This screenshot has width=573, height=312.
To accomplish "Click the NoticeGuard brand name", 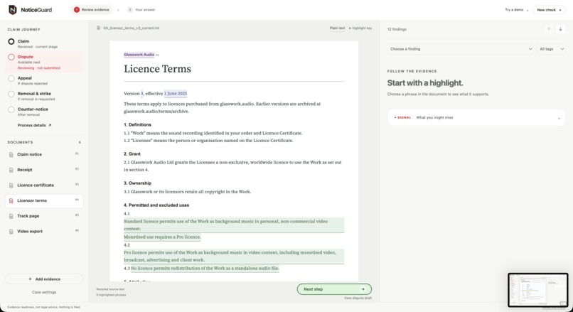I will point(36,10).
